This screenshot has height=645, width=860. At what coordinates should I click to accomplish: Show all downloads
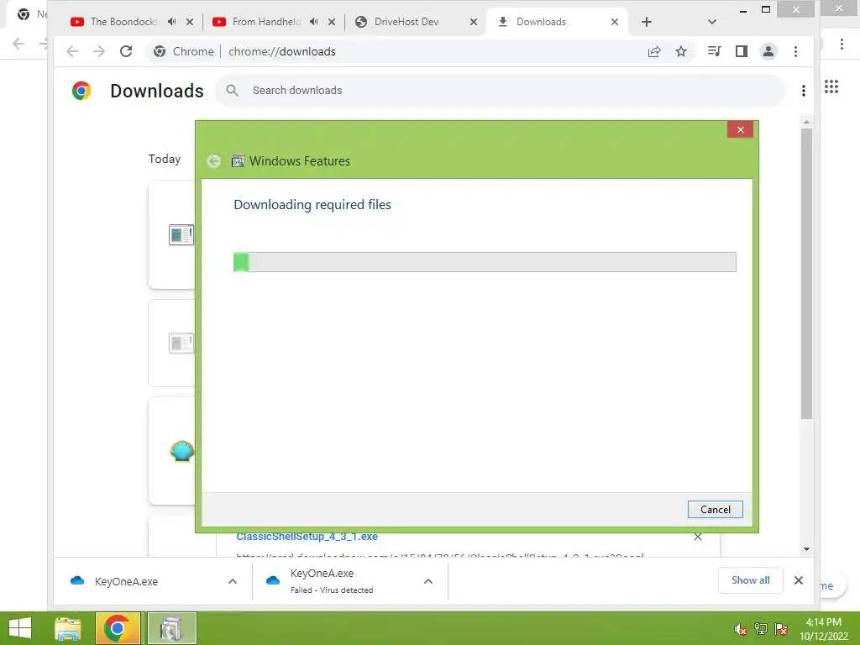click(750, 580)
